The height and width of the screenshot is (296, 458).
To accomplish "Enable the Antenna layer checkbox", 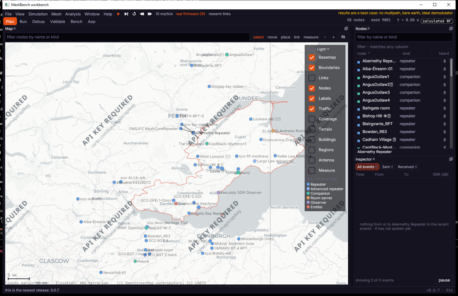I will [312, 160].
